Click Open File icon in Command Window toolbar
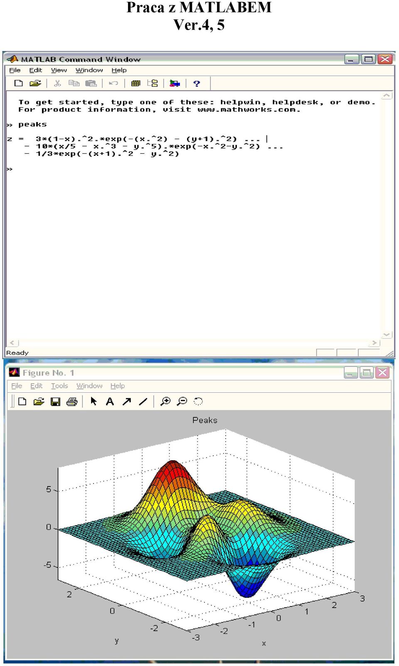The image size is (399, 666). pos(35,83)
